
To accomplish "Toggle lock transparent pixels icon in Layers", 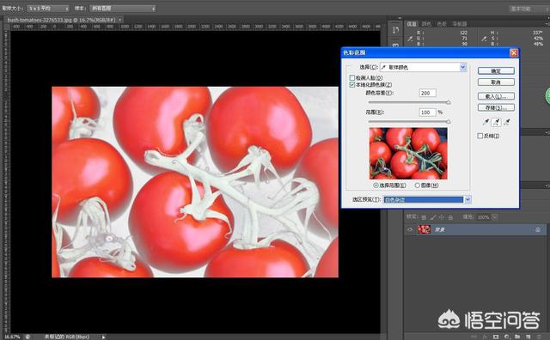I will 424,217.
